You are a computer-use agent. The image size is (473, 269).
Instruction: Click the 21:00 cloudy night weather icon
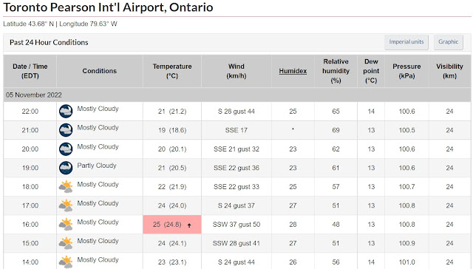coord(66,130)
